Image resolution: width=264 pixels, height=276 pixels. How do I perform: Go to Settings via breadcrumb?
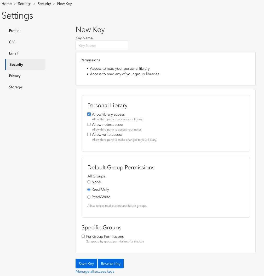pos(25,4)
